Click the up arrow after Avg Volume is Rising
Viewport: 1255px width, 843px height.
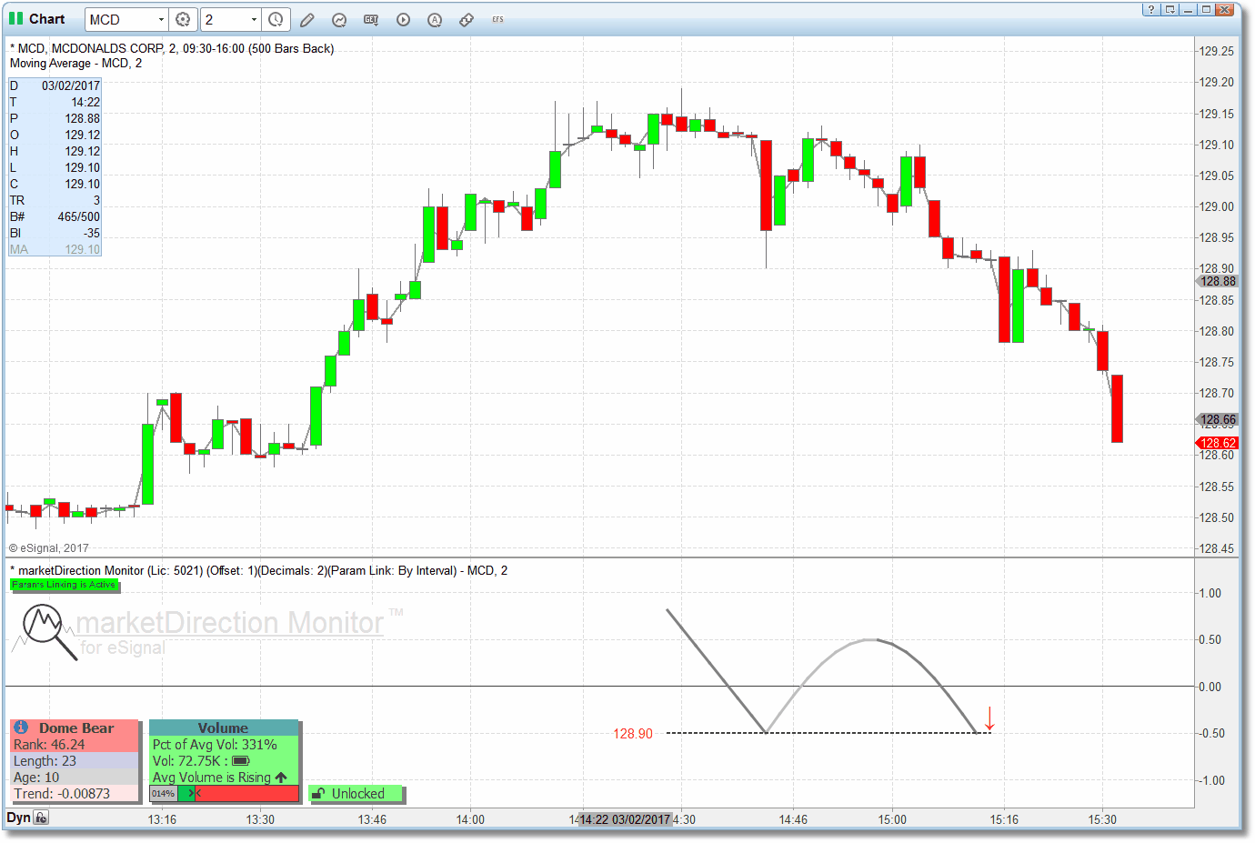point(281,778)
